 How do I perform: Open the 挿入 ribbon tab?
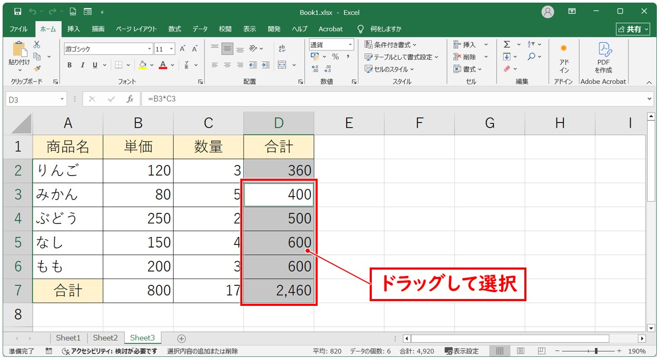coord(74,29)
